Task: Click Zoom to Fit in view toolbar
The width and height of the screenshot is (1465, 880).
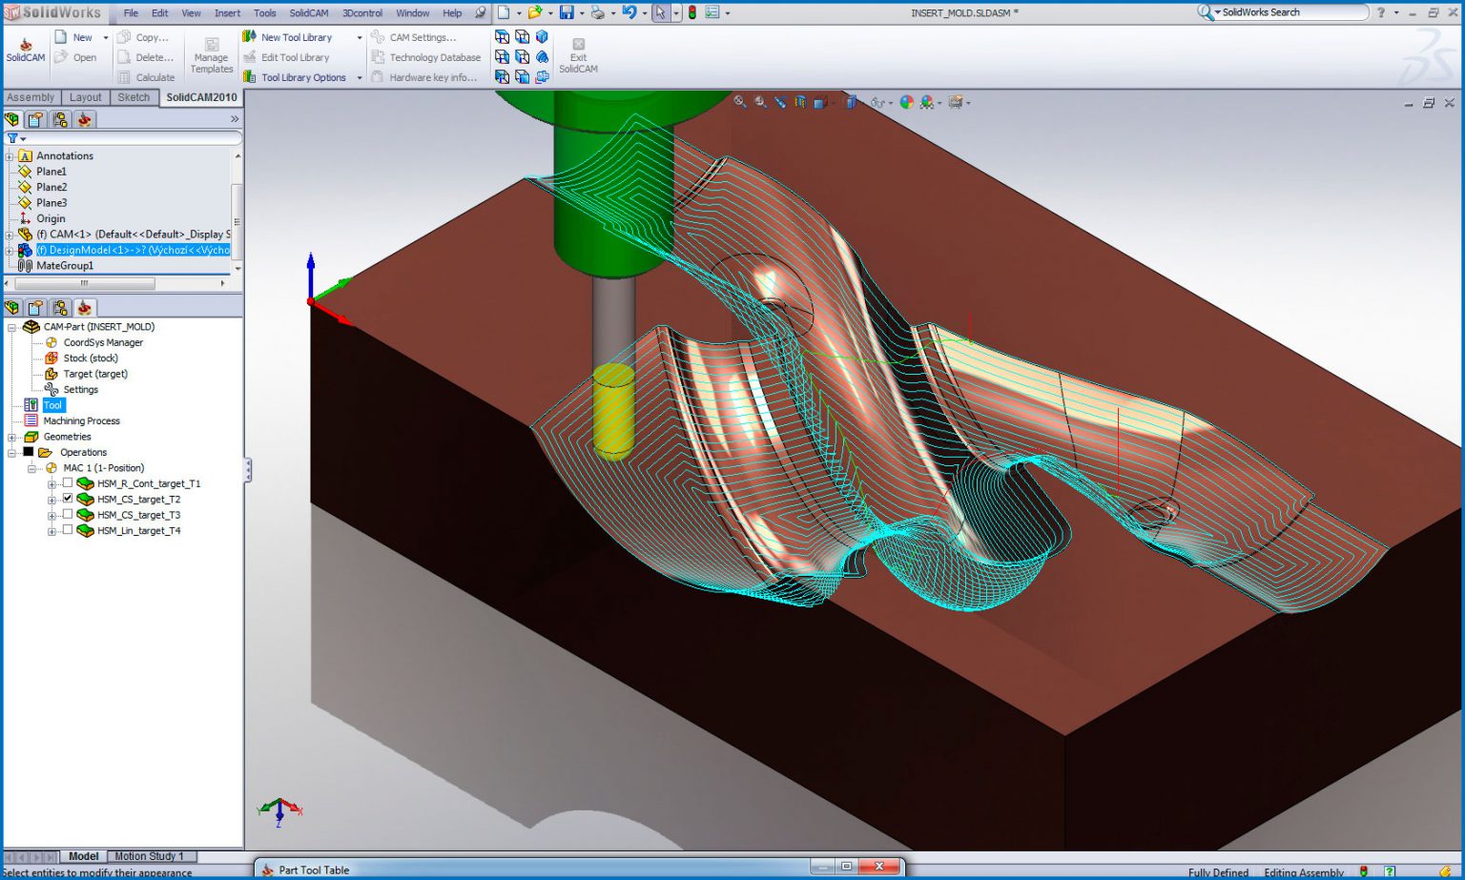Action: (740, 102)
